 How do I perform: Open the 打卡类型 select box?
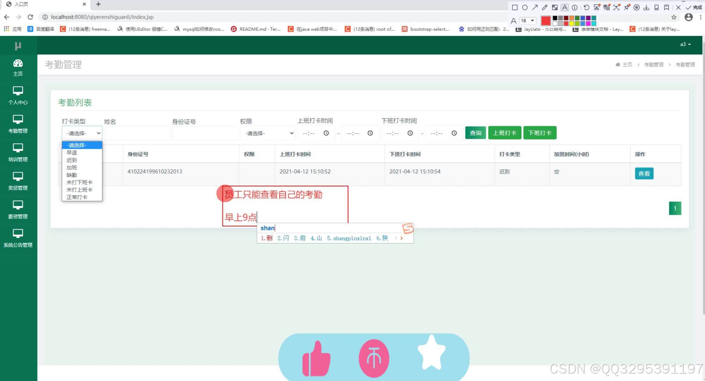point(82,133)
